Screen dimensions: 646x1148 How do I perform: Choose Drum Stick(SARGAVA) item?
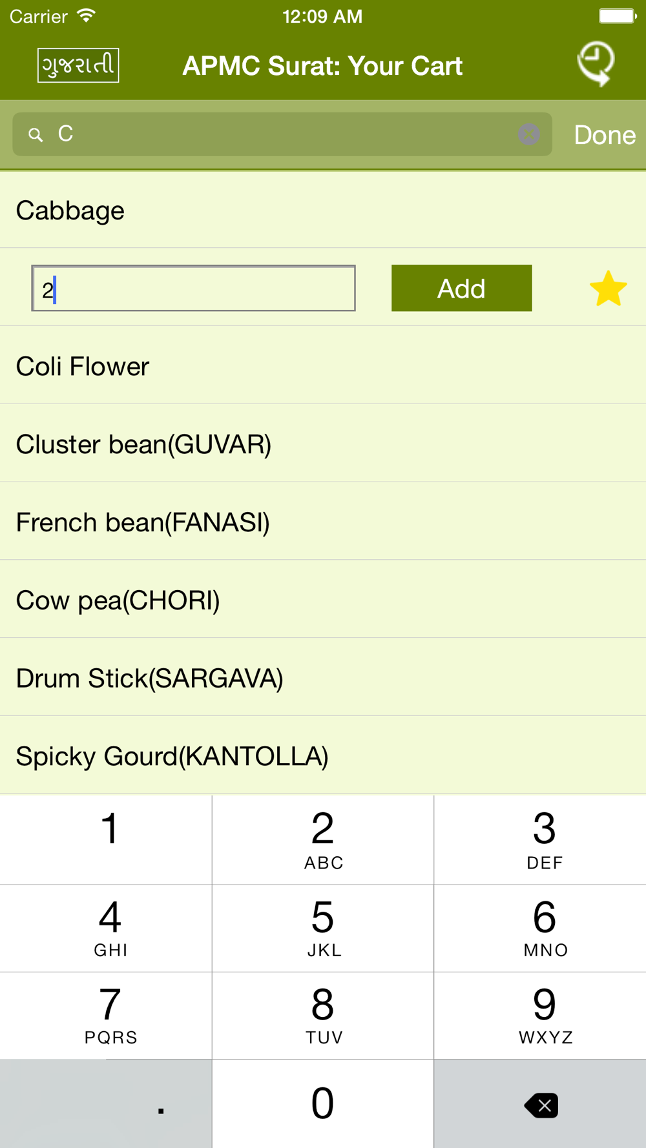tap(323, 678)
